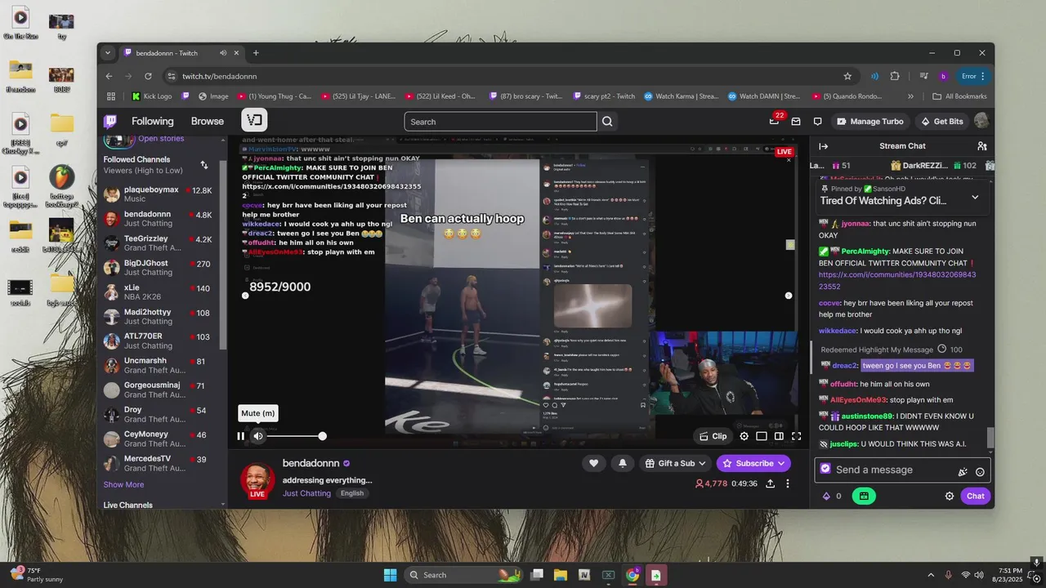Open the messages envelope icon
This screenshot has height=588, width=1046.
[796, 122]
